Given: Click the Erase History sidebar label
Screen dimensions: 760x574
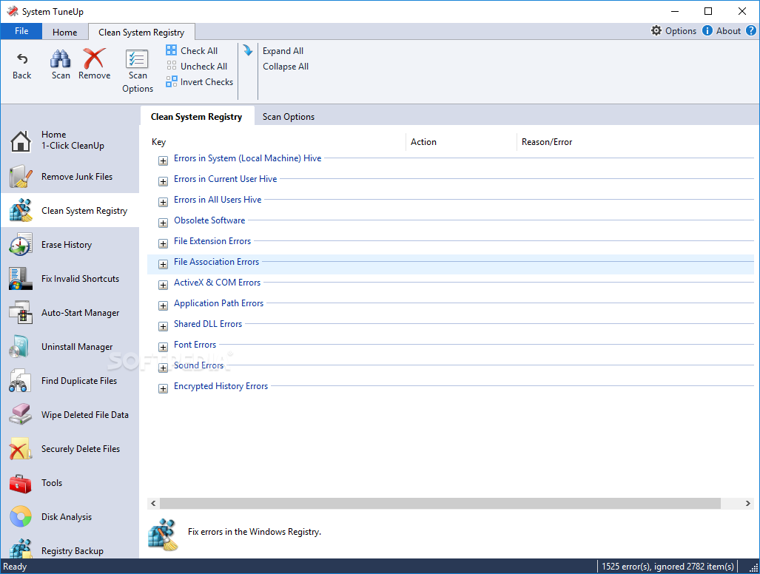Looking at the screenshot, I should (x=67, y=245).
